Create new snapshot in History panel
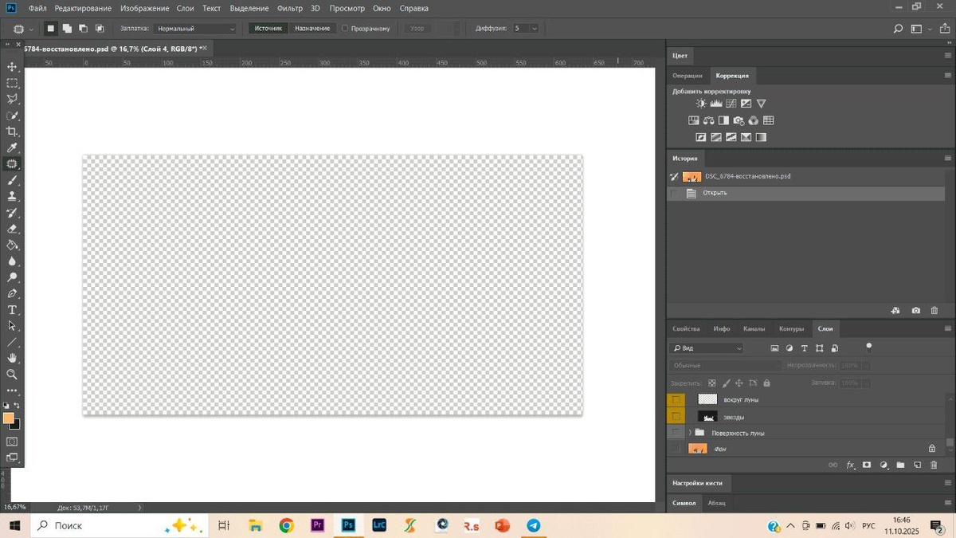Viewport: 956px width, 538px height. pos(915,310)
